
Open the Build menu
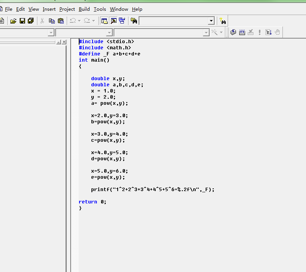(x=84, y=9)
